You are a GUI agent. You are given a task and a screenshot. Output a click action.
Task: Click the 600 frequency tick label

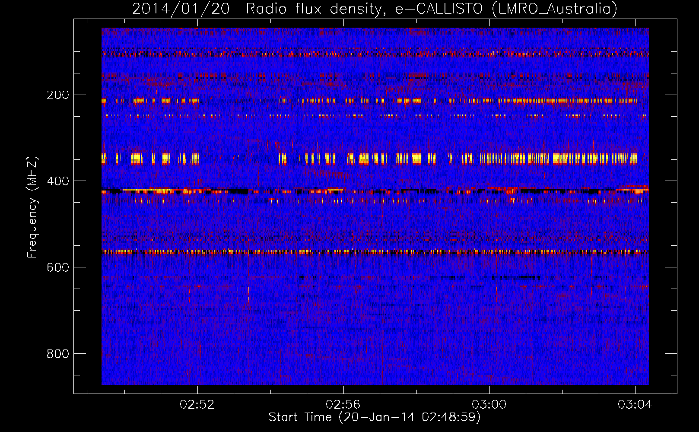pos(58,267)
